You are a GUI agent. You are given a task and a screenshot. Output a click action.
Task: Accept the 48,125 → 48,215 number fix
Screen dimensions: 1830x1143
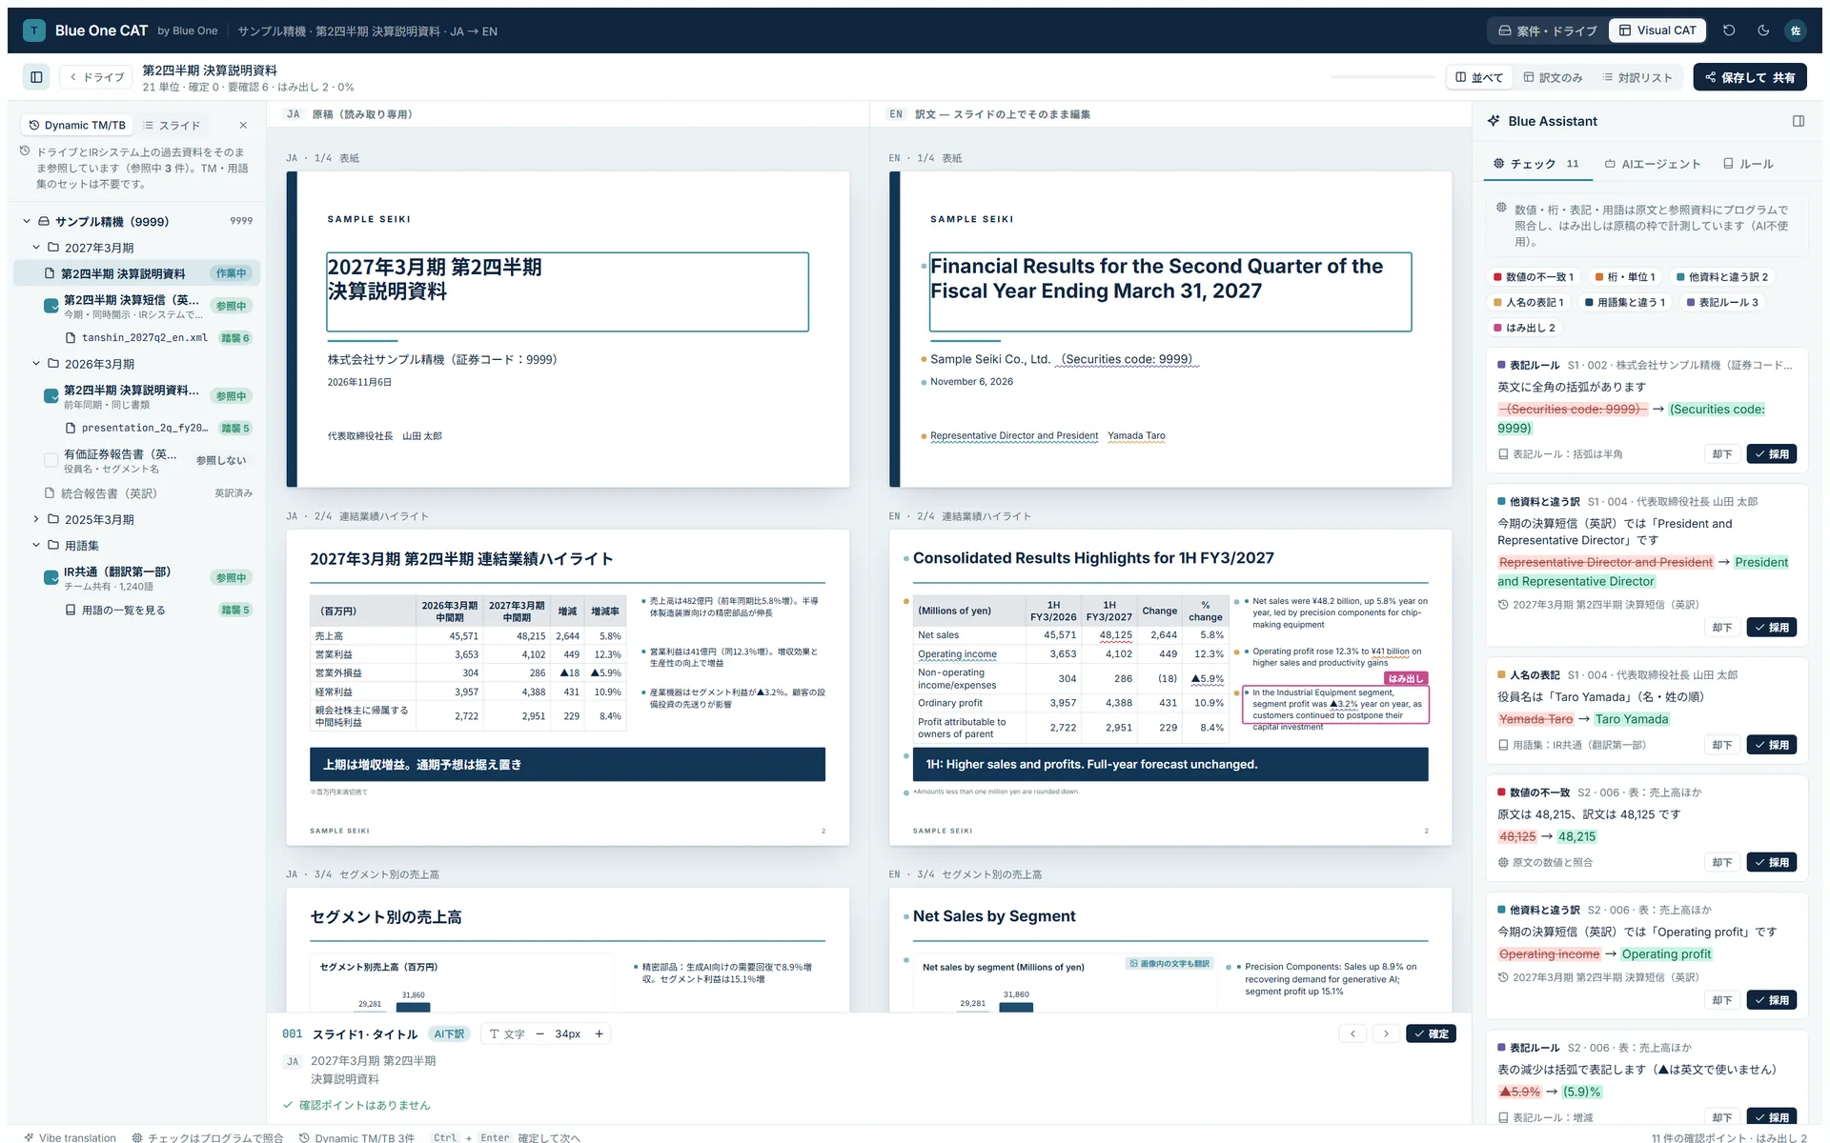[1771, 862]
